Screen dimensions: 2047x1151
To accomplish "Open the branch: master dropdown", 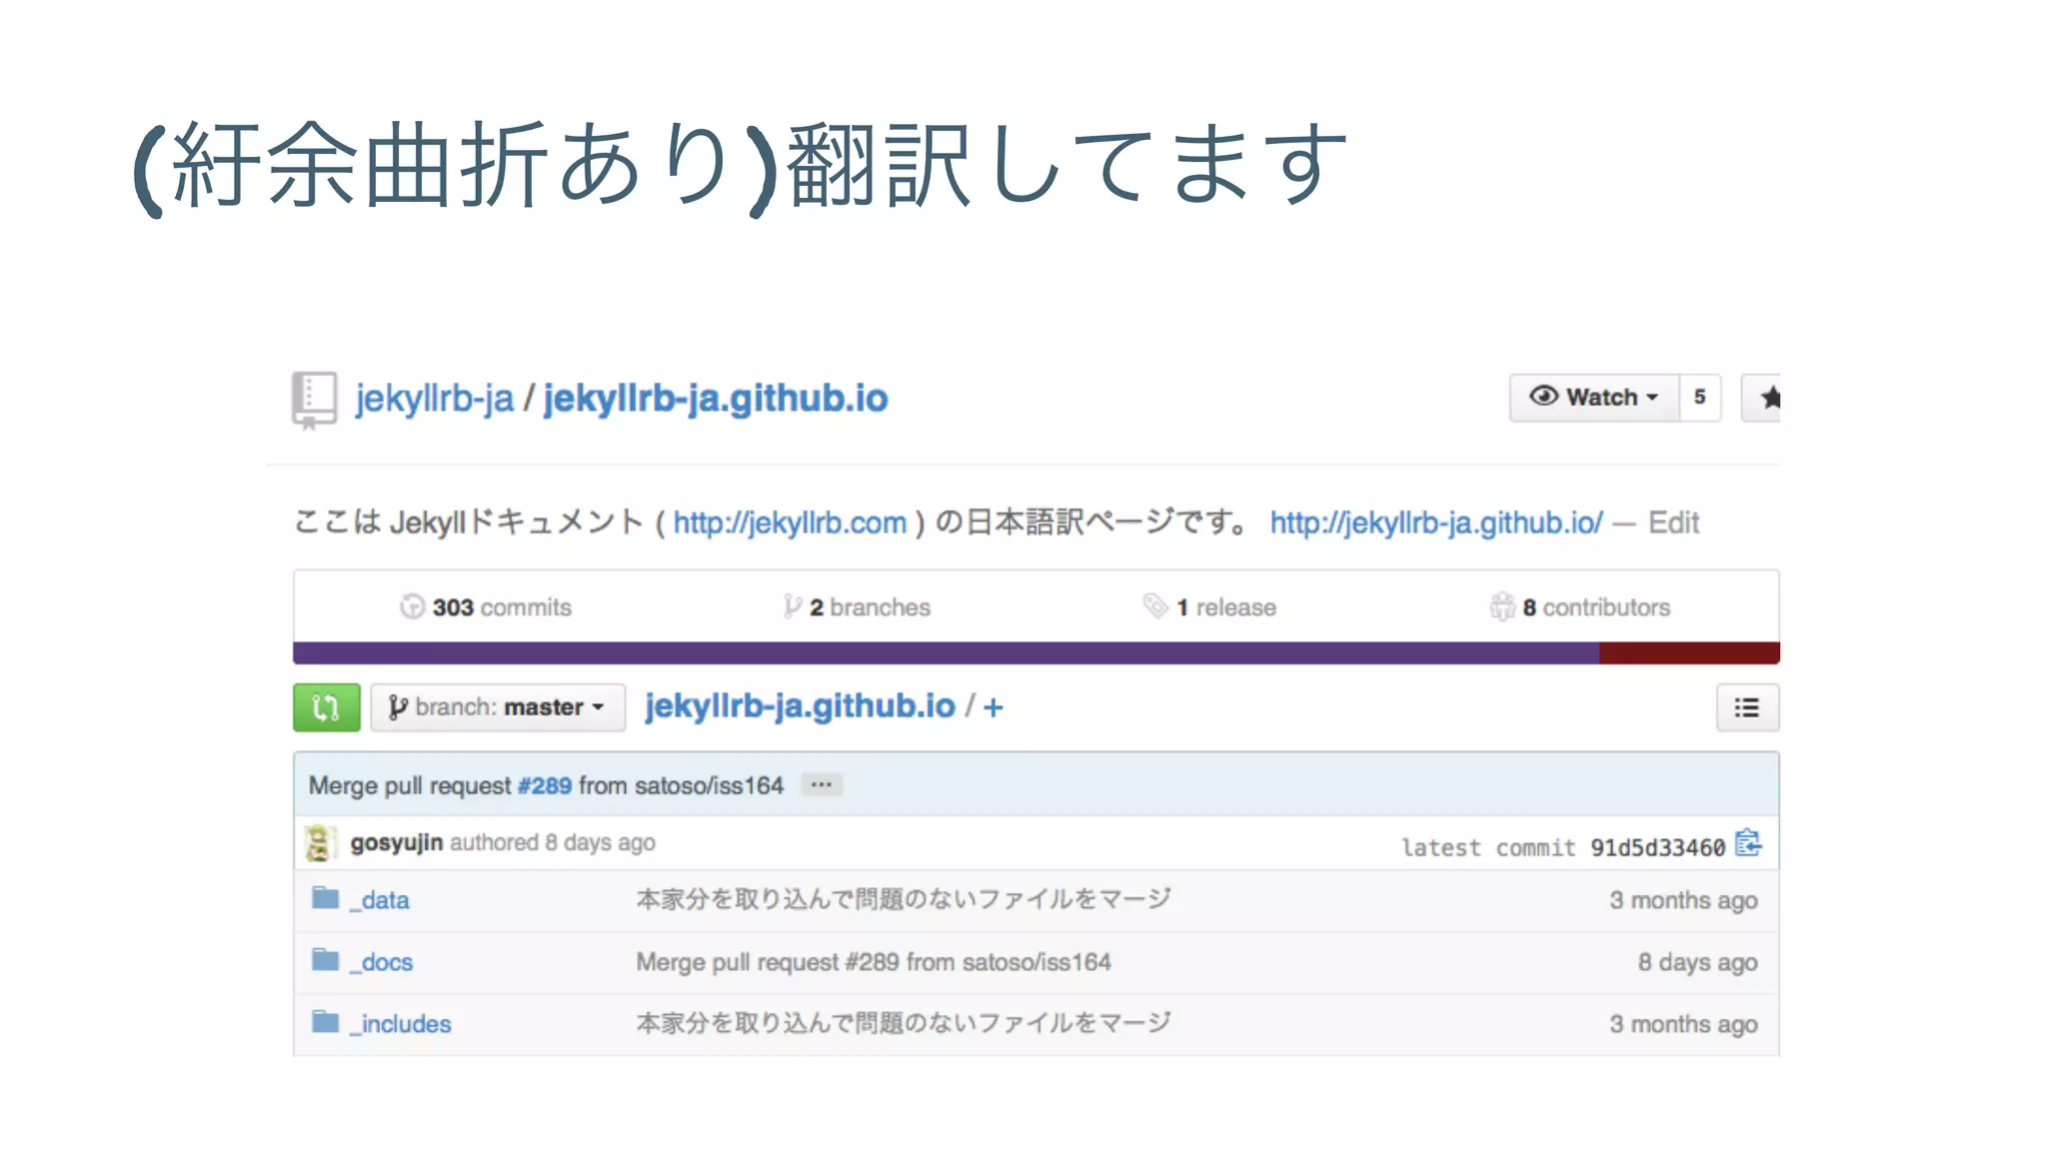I will (498, 707).
